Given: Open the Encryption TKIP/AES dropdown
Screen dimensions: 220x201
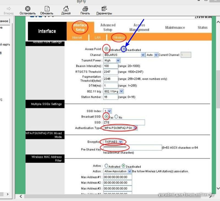Looking at the screenshot, I should click(x=113, y=142).
